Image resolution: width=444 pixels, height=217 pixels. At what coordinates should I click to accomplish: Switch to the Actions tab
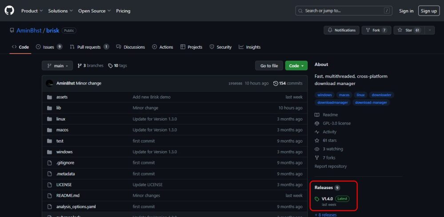click(x=163, y=47)
